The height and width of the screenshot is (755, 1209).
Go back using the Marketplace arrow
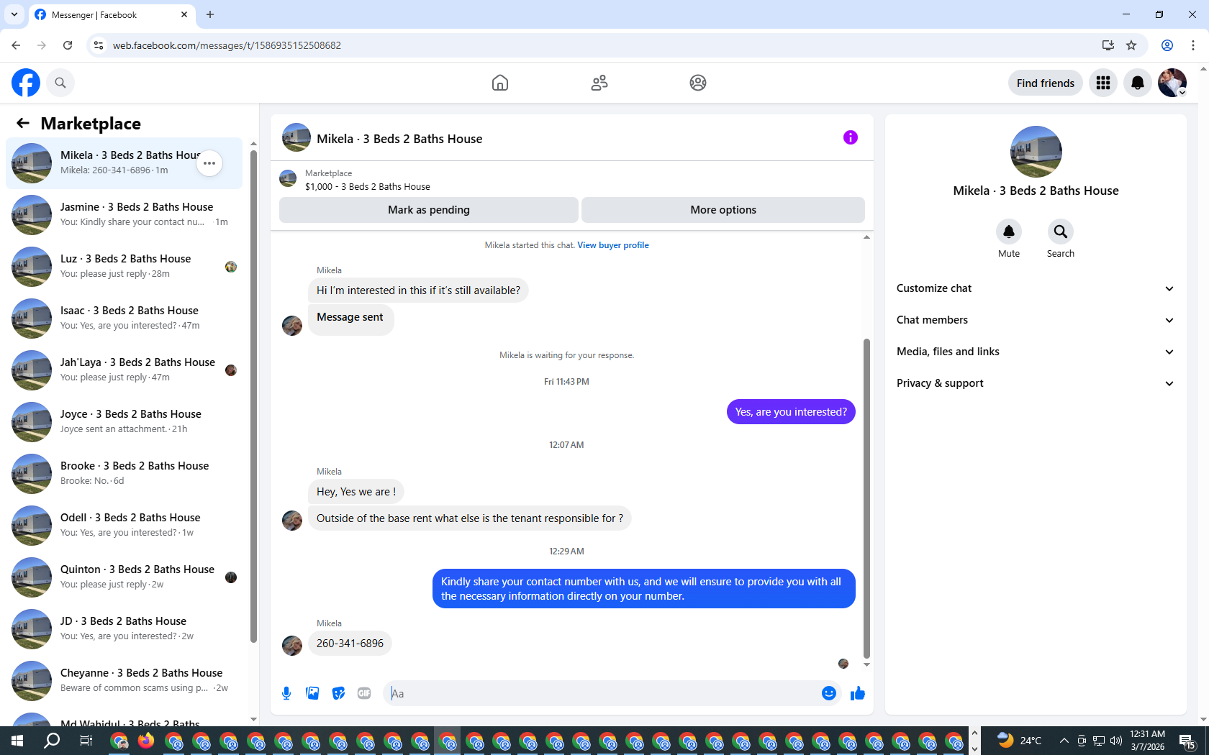coord(23,123)
